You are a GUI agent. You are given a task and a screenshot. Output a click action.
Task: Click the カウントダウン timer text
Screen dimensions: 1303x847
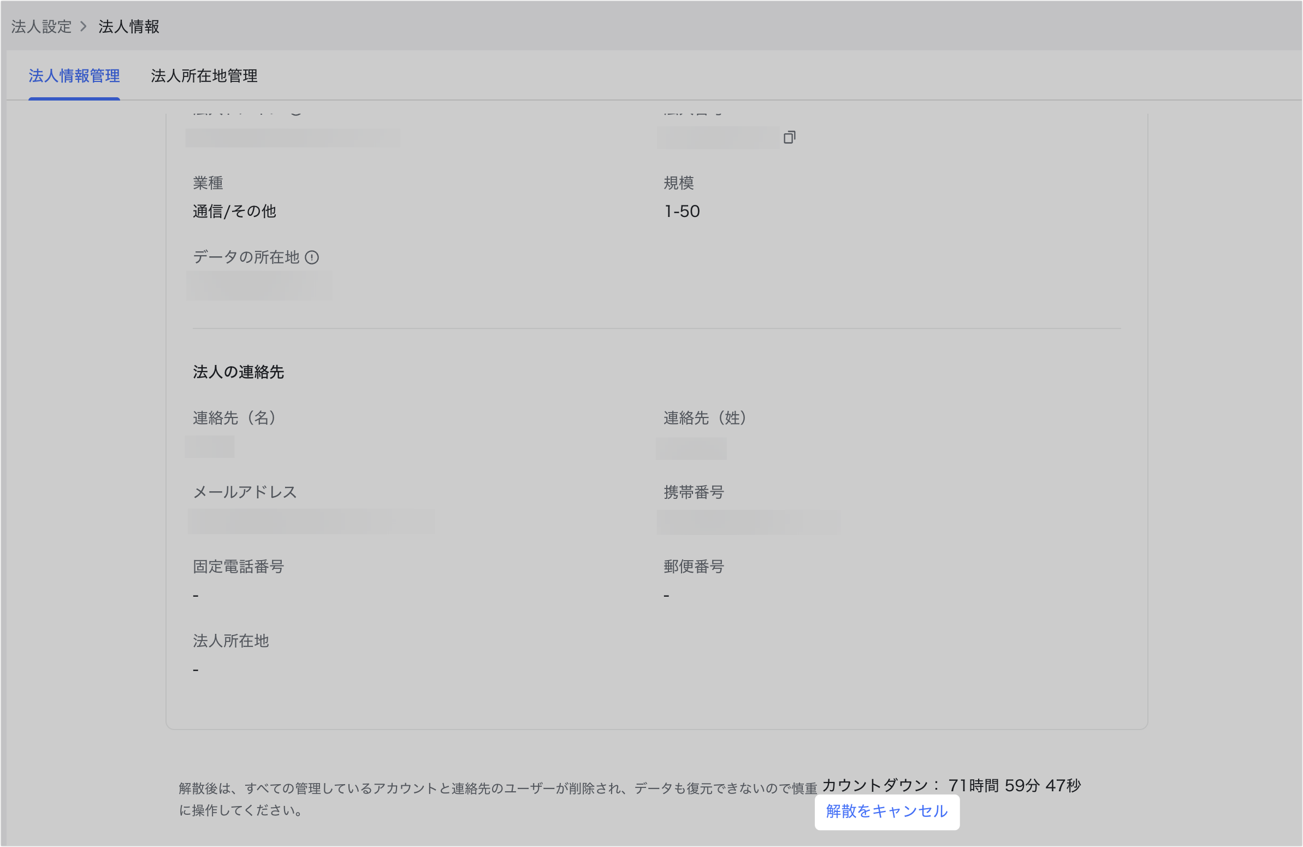(x=951, y=785)
